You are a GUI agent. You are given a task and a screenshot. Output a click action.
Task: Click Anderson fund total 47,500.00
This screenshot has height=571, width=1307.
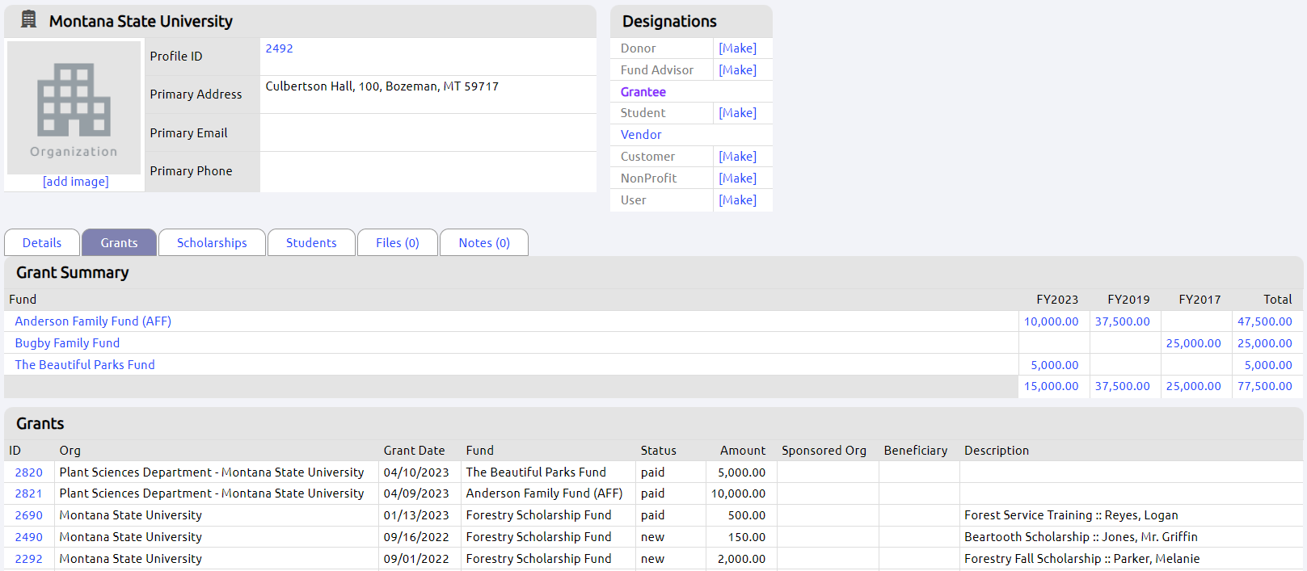click(x=1264, y=321)
